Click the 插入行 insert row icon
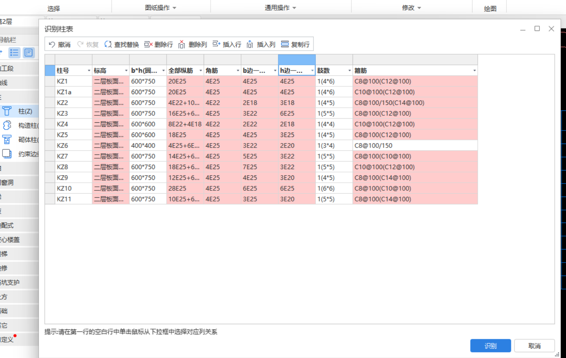This screenshot has width=566, height=358. (216, 44)
